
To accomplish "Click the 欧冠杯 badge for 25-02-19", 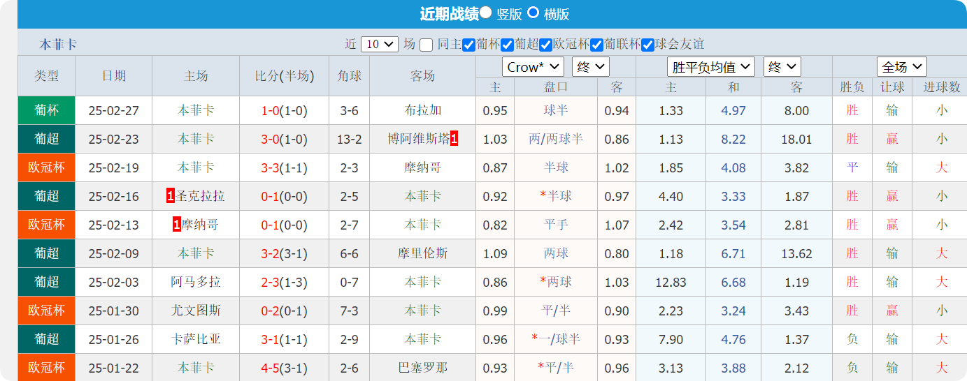I will pyautogui.click(x=46, y=167).
